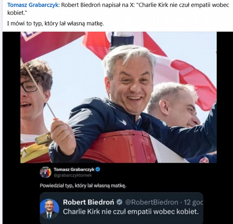Viewport: 233px width, 224px height.
Task: Click Tomasz Grabarczyk's round avatar in tweet
Action: 46,172
